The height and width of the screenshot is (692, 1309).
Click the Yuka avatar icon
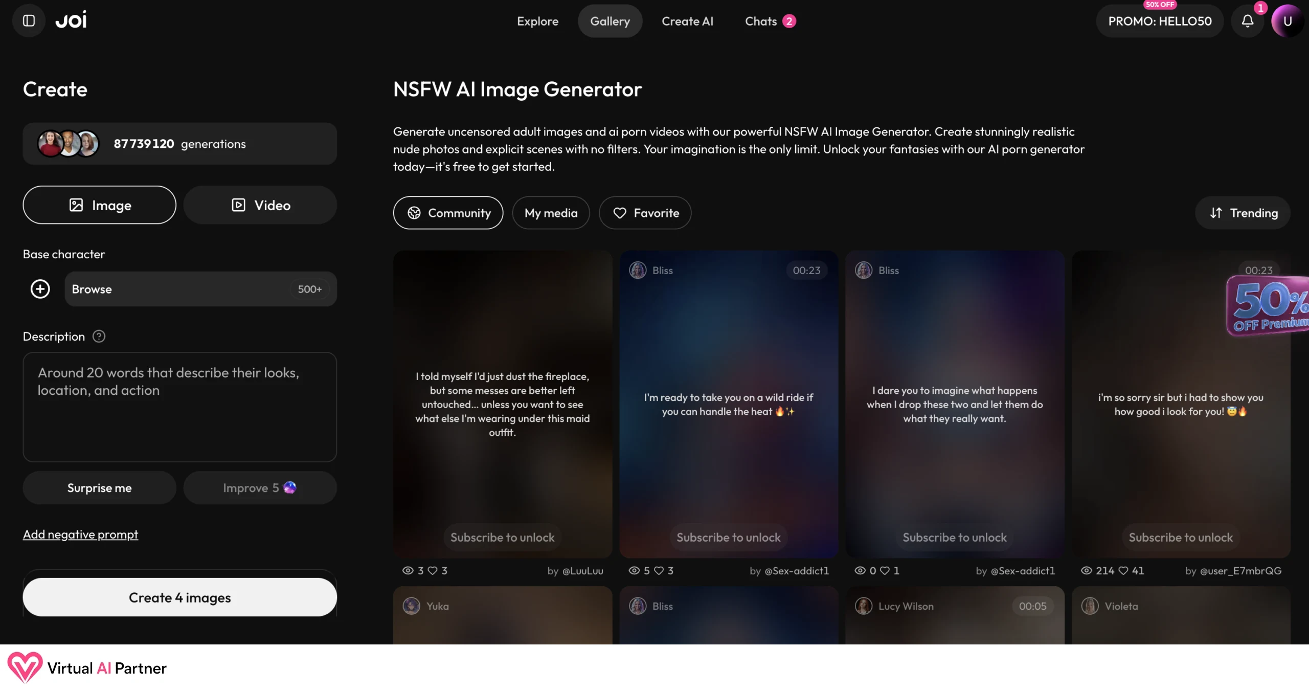click(412, 606)
